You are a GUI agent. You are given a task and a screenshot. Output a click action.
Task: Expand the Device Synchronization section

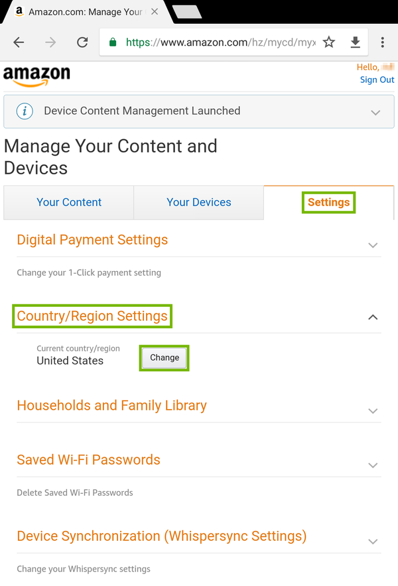[x=373, y=541]
